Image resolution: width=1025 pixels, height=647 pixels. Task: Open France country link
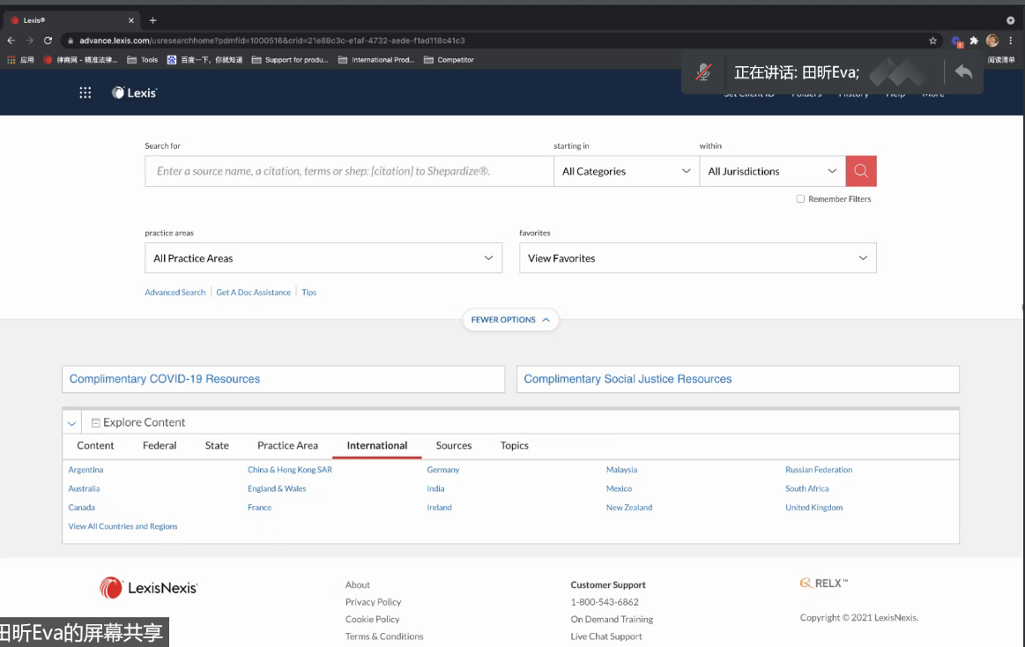coord(259,508)
